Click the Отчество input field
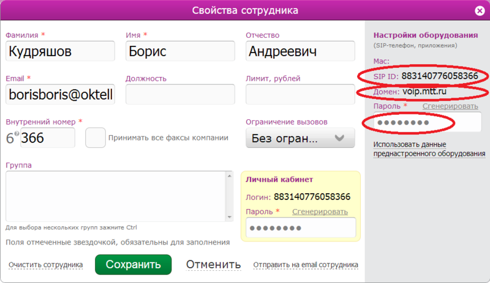This screenshot has width=490, height=283. coord(300,51)
